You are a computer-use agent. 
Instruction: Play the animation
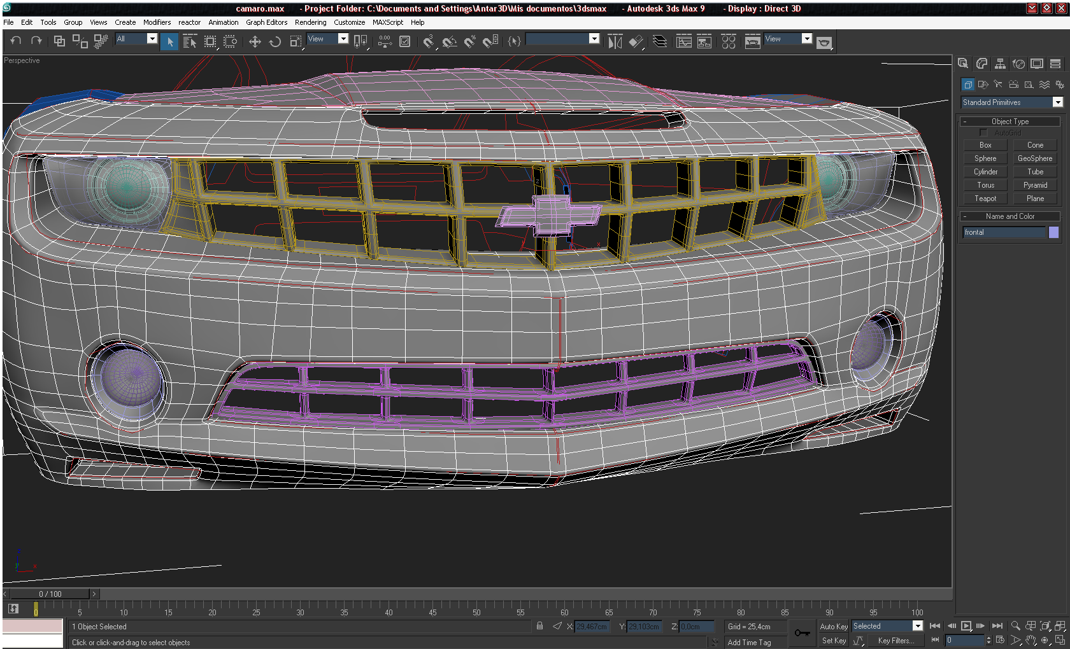[x=966, y=626]
